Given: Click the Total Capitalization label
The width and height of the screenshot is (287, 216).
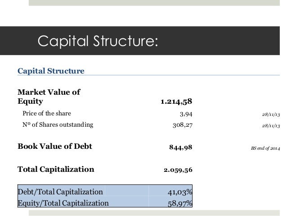Looking at the screenshot, I should [56, 169].
